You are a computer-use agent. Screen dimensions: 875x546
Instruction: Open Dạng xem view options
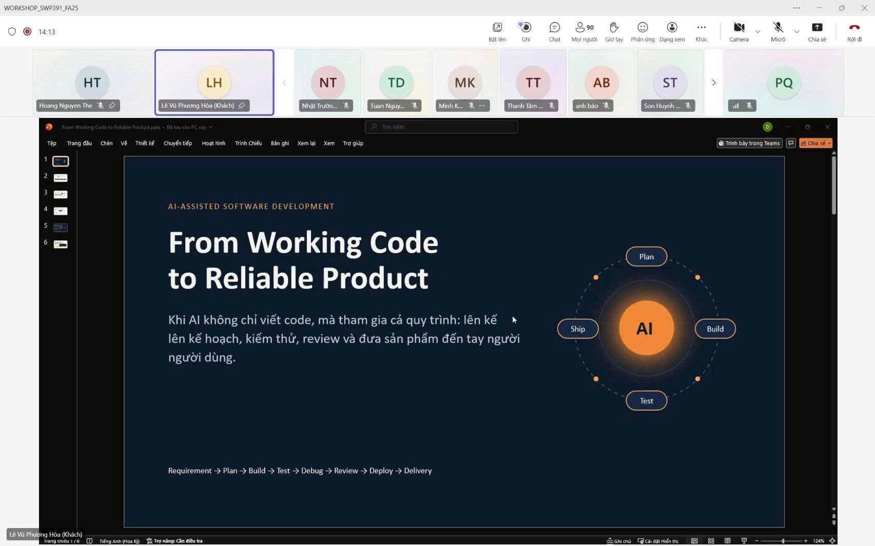tap(672, 31)
